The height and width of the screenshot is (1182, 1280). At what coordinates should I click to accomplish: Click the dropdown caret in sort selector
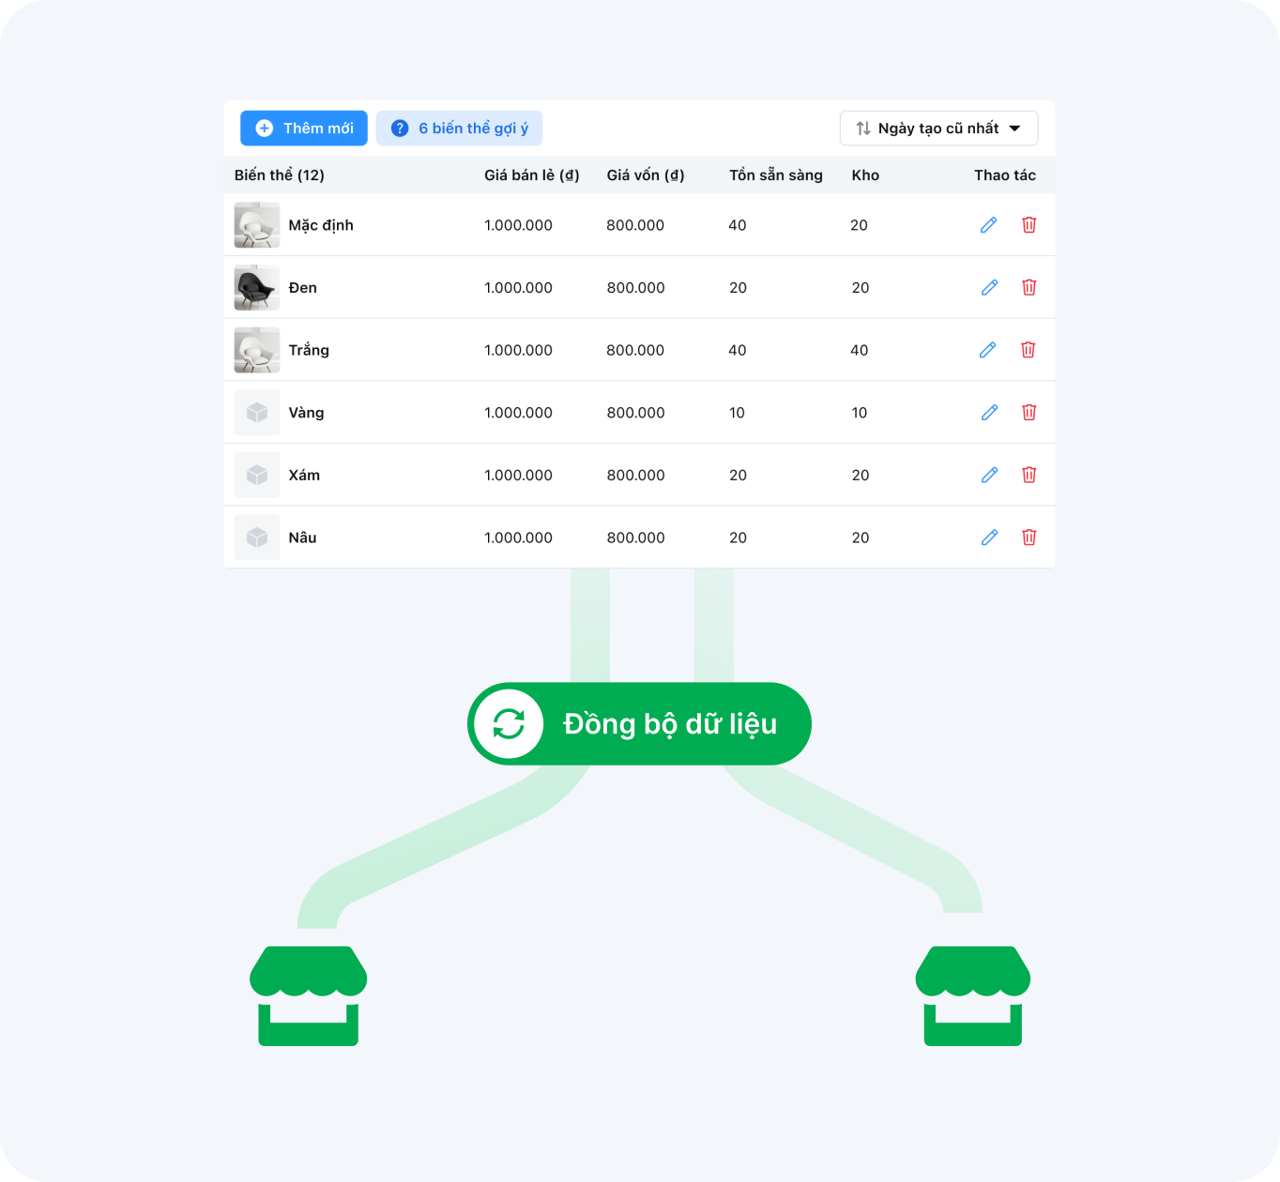1014,129
